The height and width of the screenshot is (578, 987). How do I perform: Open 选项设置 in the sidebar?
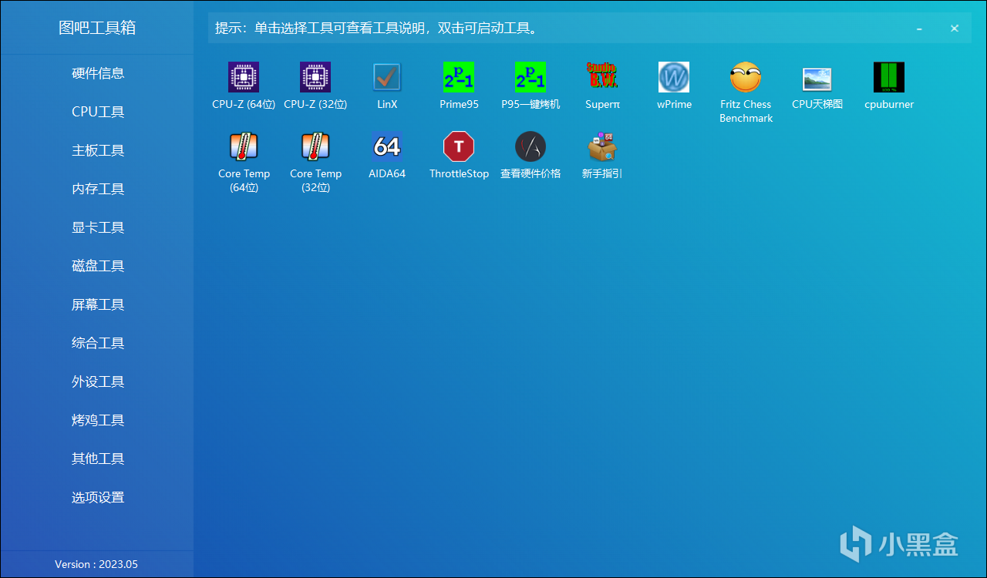click(x=97, y=497)
